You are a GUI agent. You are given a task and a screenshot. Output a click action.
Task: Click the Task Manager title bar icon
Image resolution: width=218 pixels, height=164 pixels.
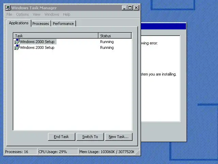point(8,8)
